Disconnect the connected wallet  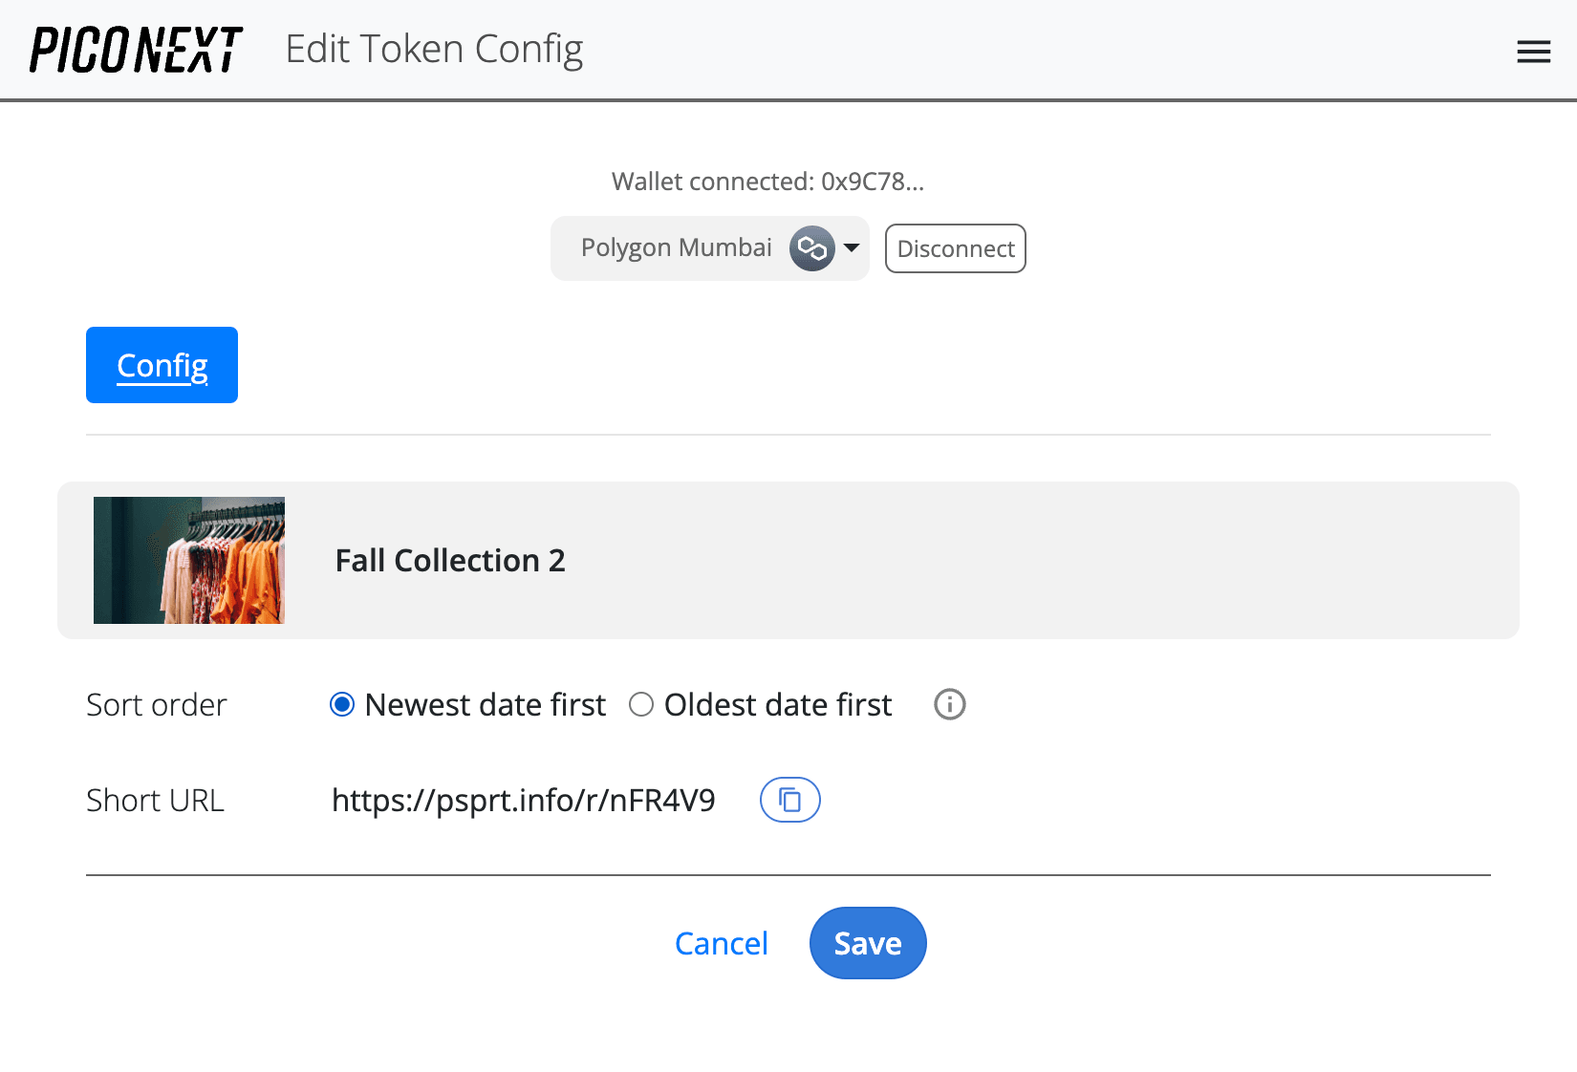tap(955, 248)
